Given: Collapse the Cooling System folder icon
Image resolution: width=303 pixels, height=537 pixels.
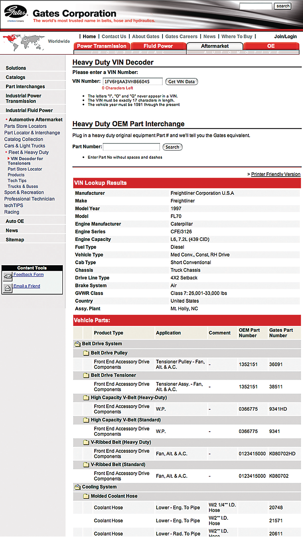Looking at the screenshot, I should click(x=78, y=487).
